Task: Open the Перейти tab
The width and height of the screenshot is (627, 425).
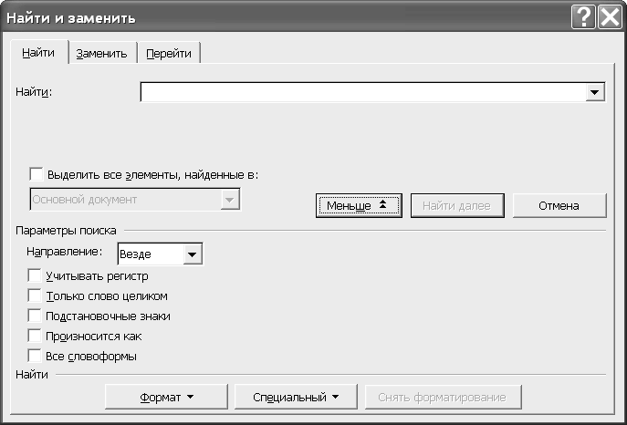Action: coord(169,53)
